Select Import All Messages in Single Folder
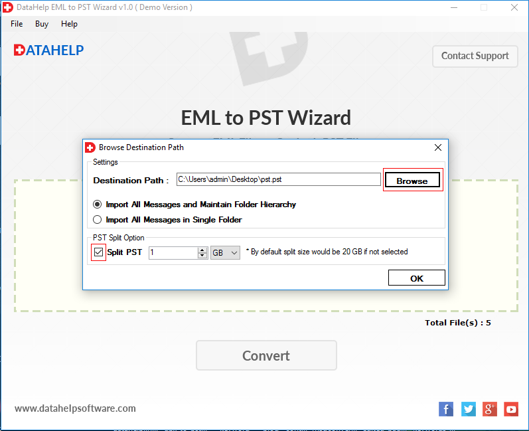This screenshot has width=529, height=431. coord(97,220)
